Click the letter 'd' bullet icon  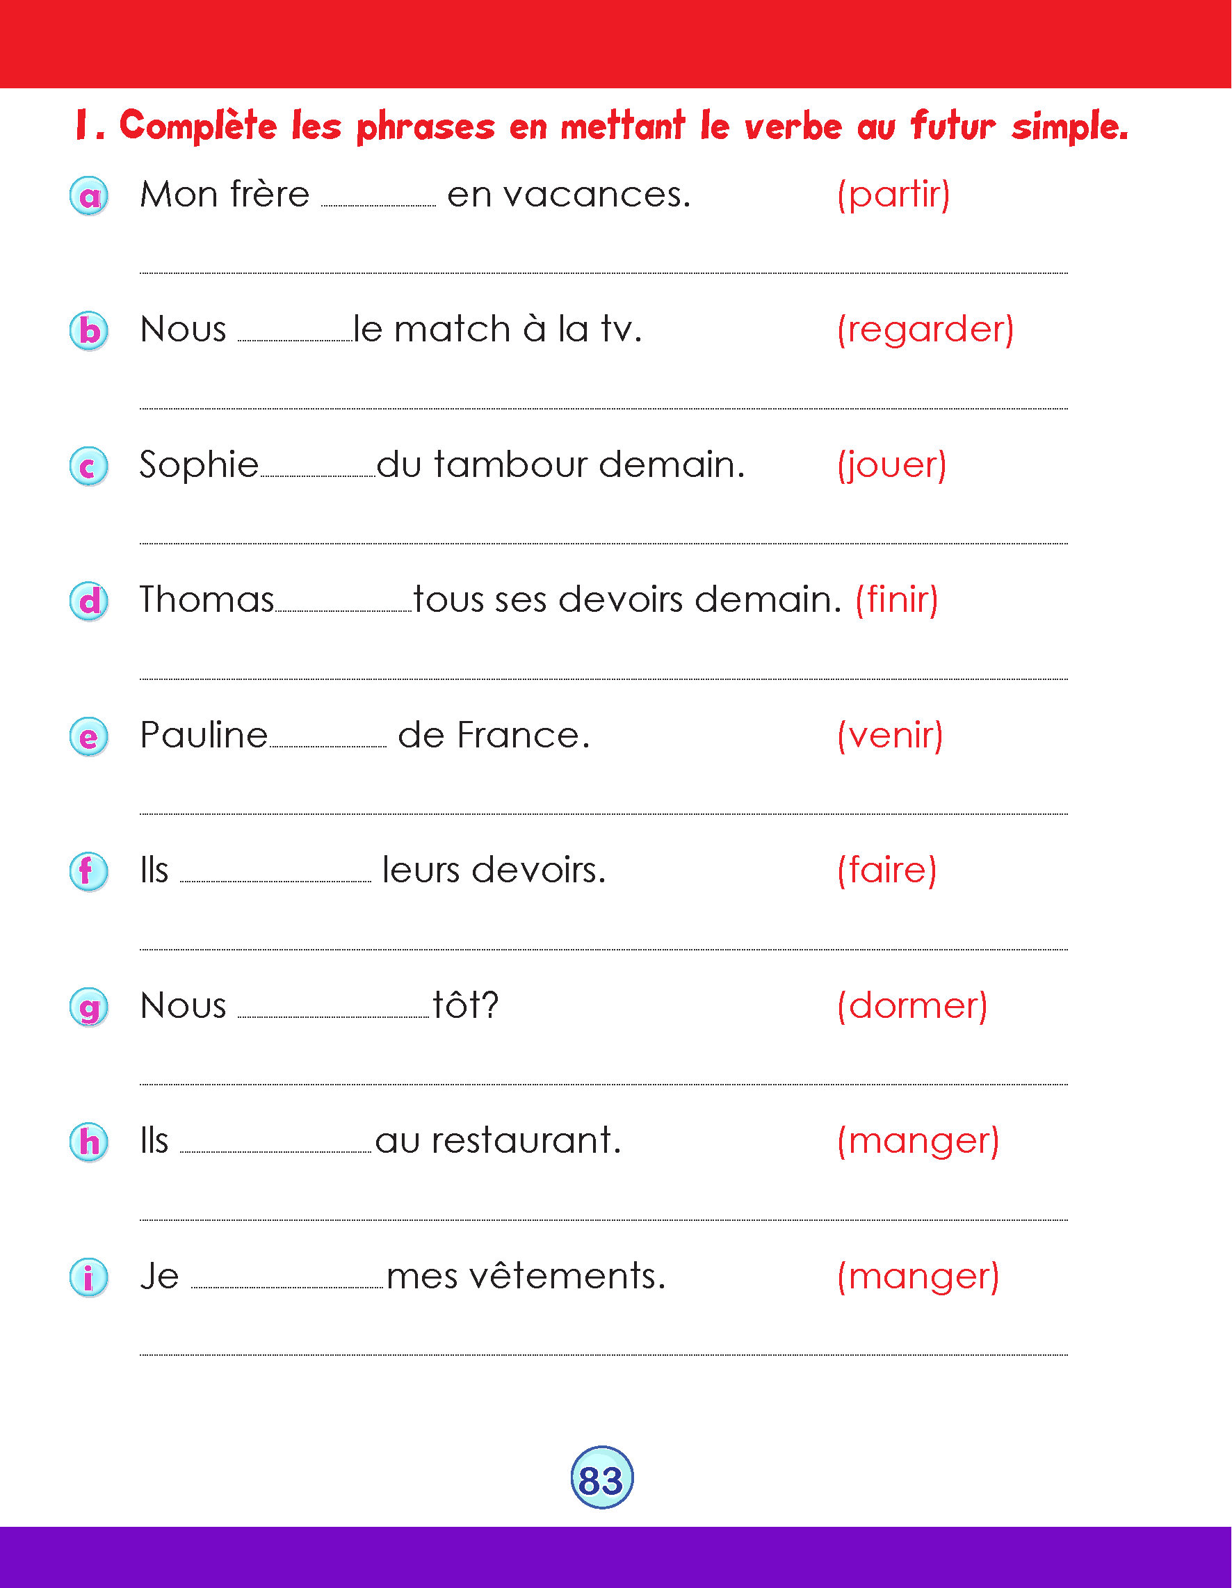click(89, 601)
